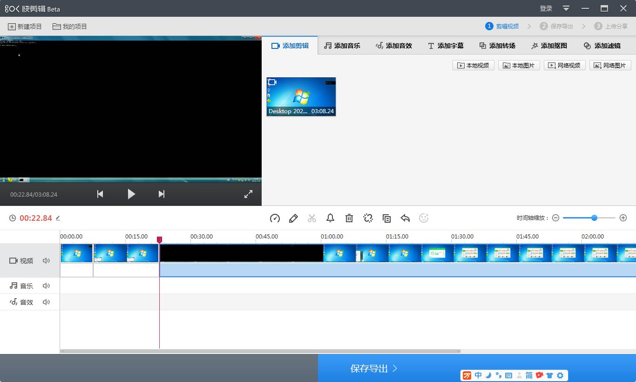Go to step 2 保存导出
The width and height of the screenshot is (636, 382).
(x=556, y=26)
